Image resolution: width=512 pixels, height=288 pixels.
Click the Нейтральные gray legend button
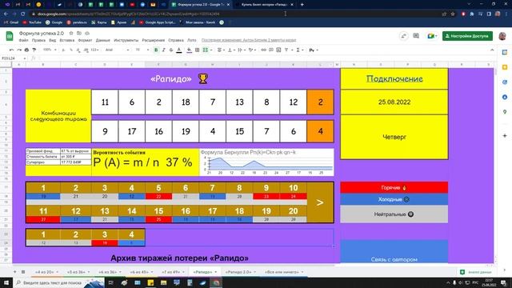(x=394, y=214)
